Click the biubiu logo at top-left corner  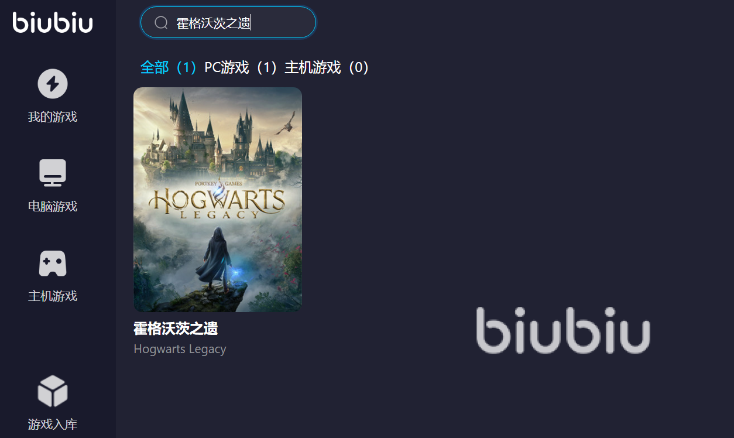53,22
